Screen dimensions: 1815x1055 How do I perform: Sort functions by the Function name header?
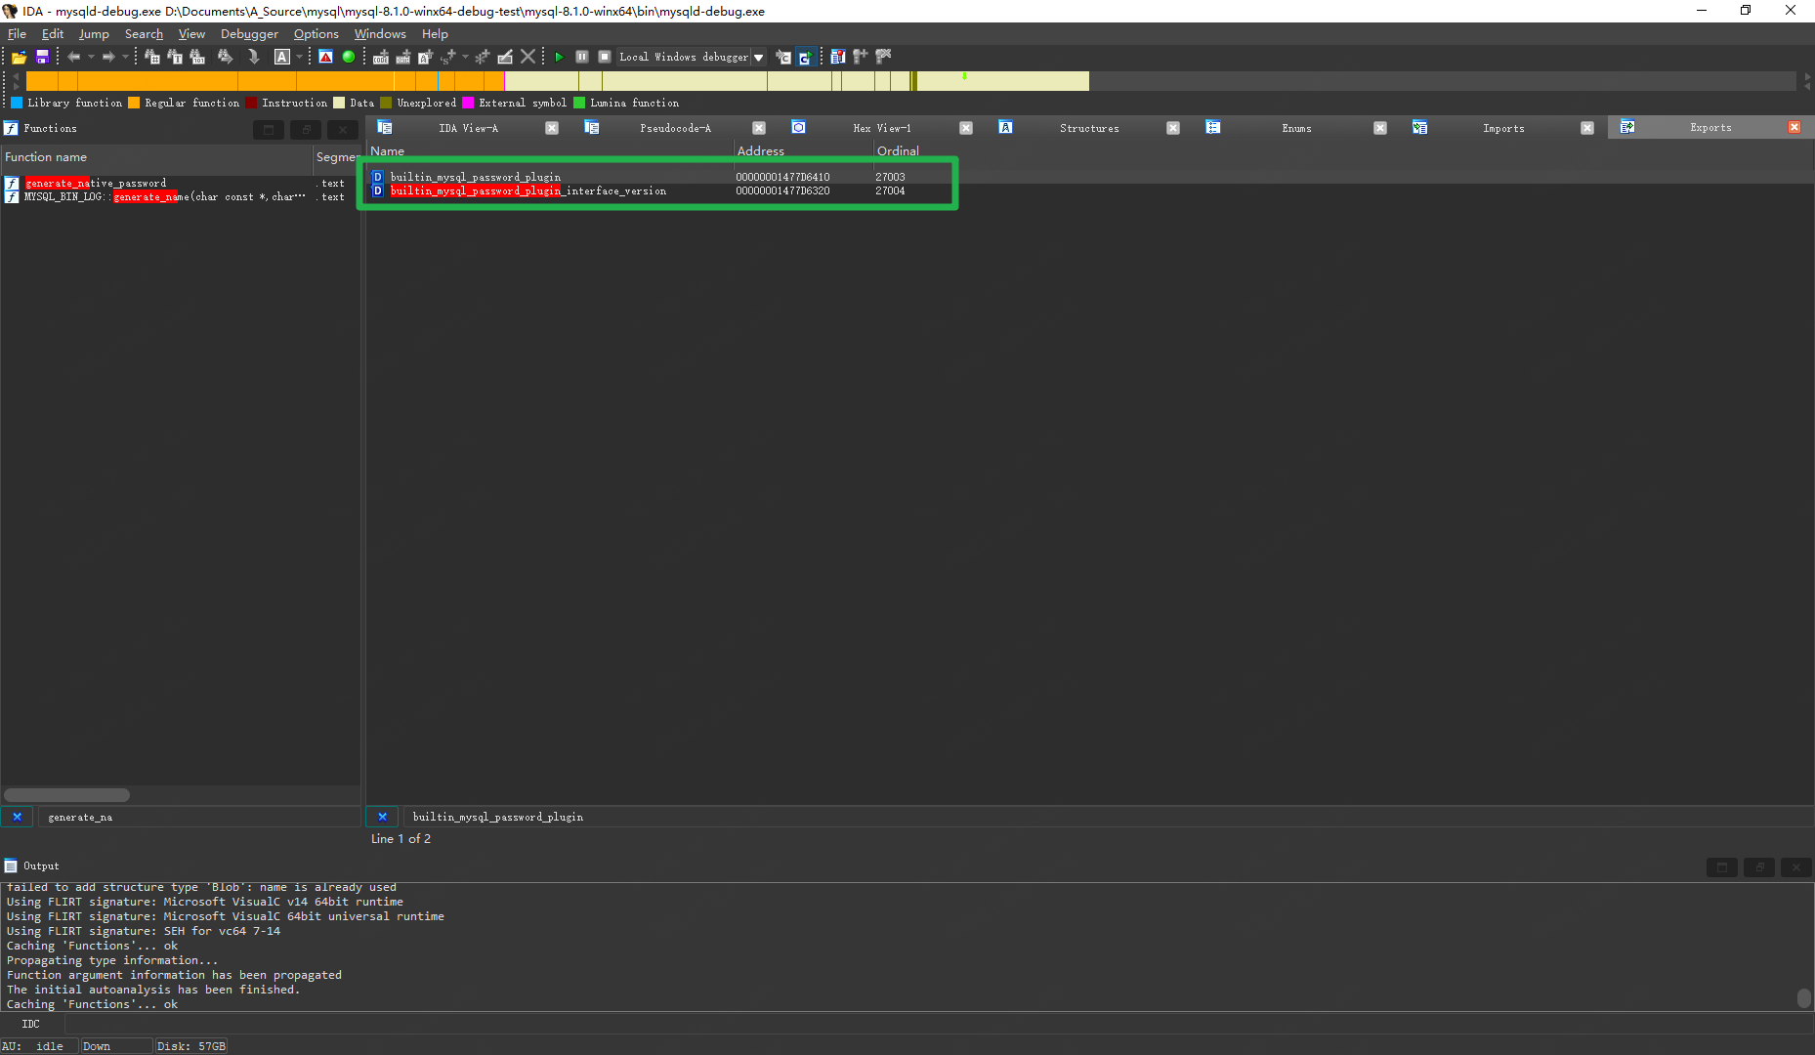pyautogui.click(x=156, y=157)
